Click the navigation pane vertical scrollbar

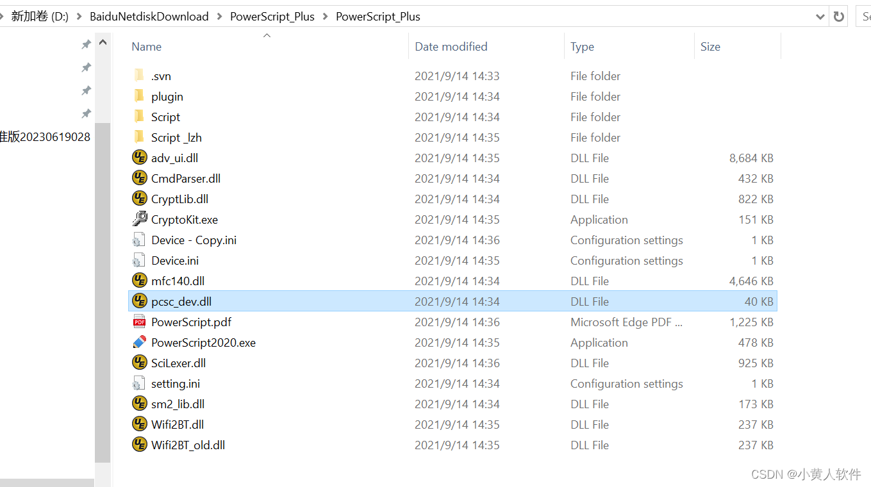tap(103, 293)
